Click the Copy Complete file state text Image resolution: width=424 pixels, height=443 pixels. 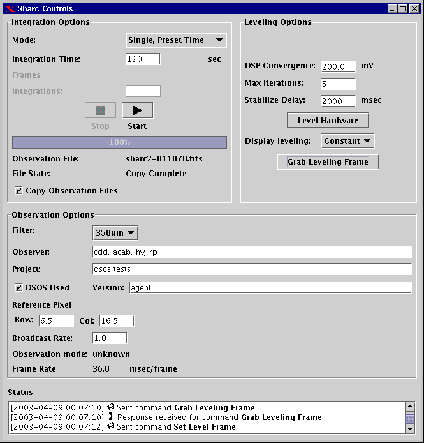click(x=156, y=174)
